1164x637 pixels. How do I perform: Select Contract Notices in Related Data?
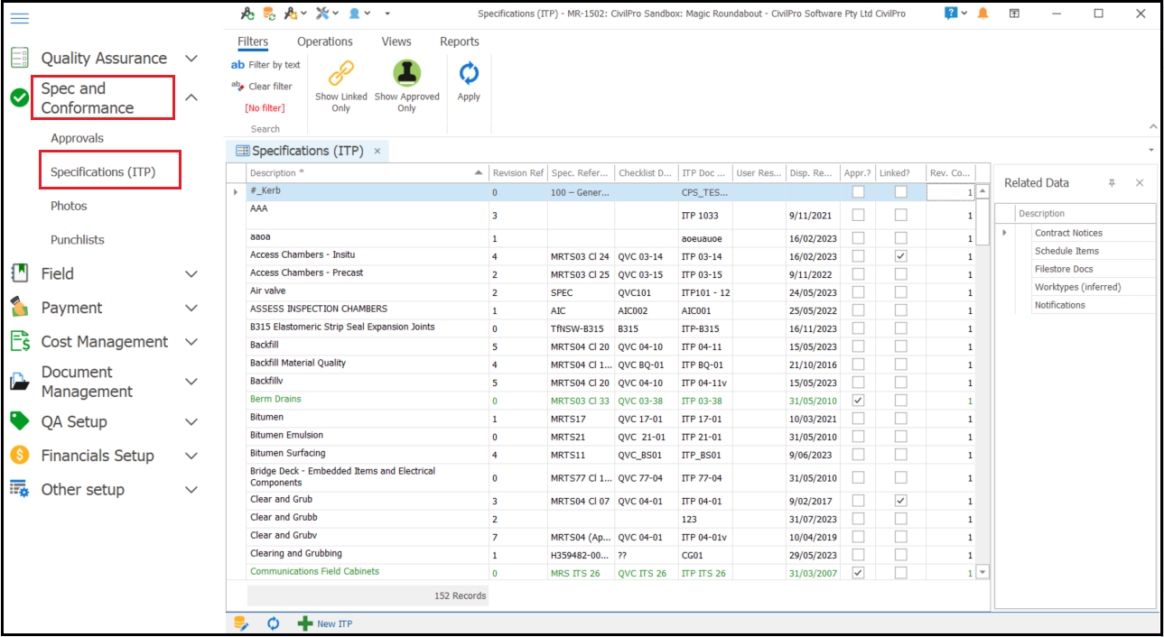(x=1068, y=233)
